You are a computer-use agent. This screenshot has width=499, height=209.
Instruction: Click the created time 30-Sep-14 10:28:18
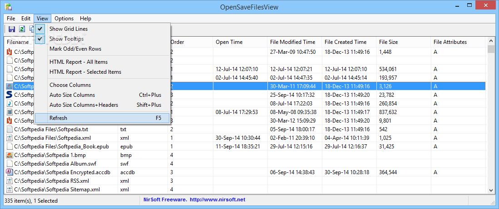[347, 172]
